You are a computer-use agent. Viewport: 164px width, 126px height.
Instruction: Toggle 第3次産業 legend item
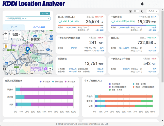pos(70,82)
